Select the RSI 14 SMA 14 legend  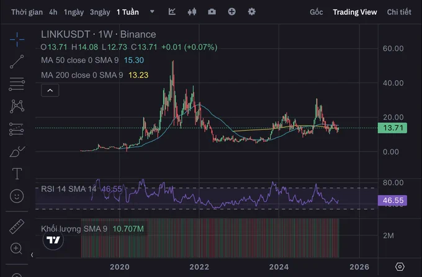point(69,189)
